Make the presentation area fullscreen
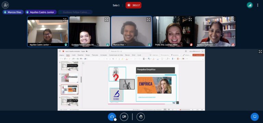This screenshot has width=263, height=123. point(260,52)
